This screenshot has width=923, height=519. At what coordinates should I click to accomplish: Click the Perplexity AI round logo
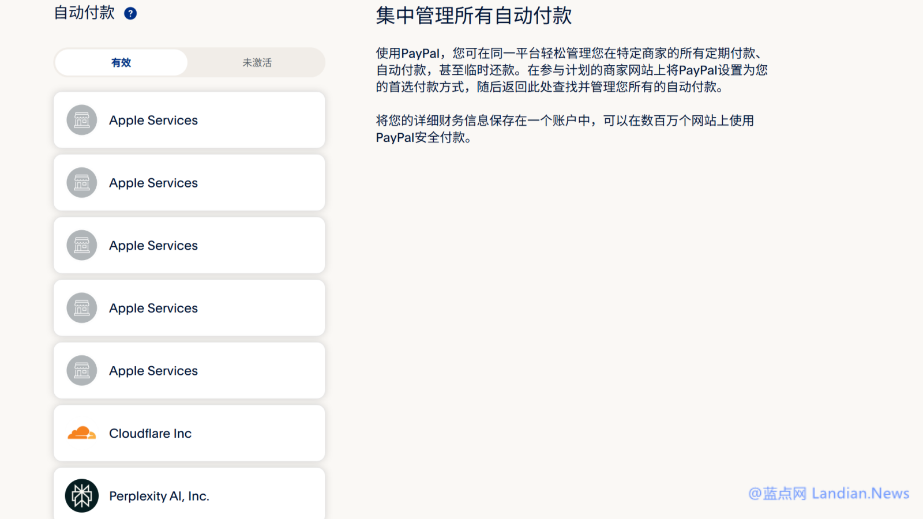[82, 496]
